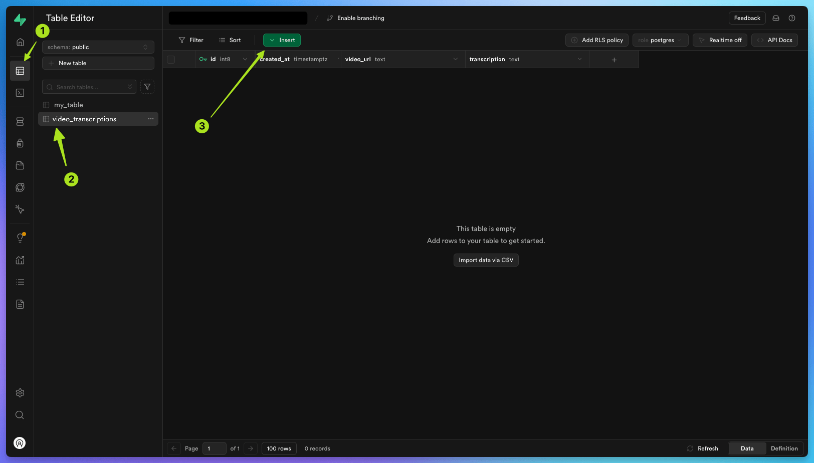
Task: Click the table filter funnel icon
Action: pos(147,87)
